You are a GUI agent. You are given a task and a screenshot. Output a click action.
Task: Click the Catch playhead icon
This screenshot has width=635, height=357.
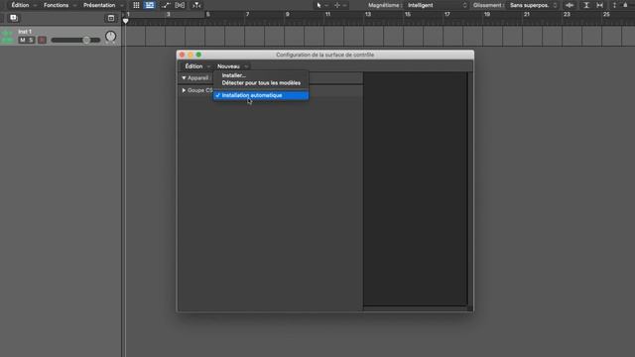coord(196,5)
